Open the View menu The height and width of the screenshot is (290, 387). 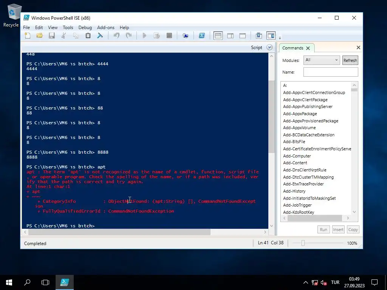[53, 27]
